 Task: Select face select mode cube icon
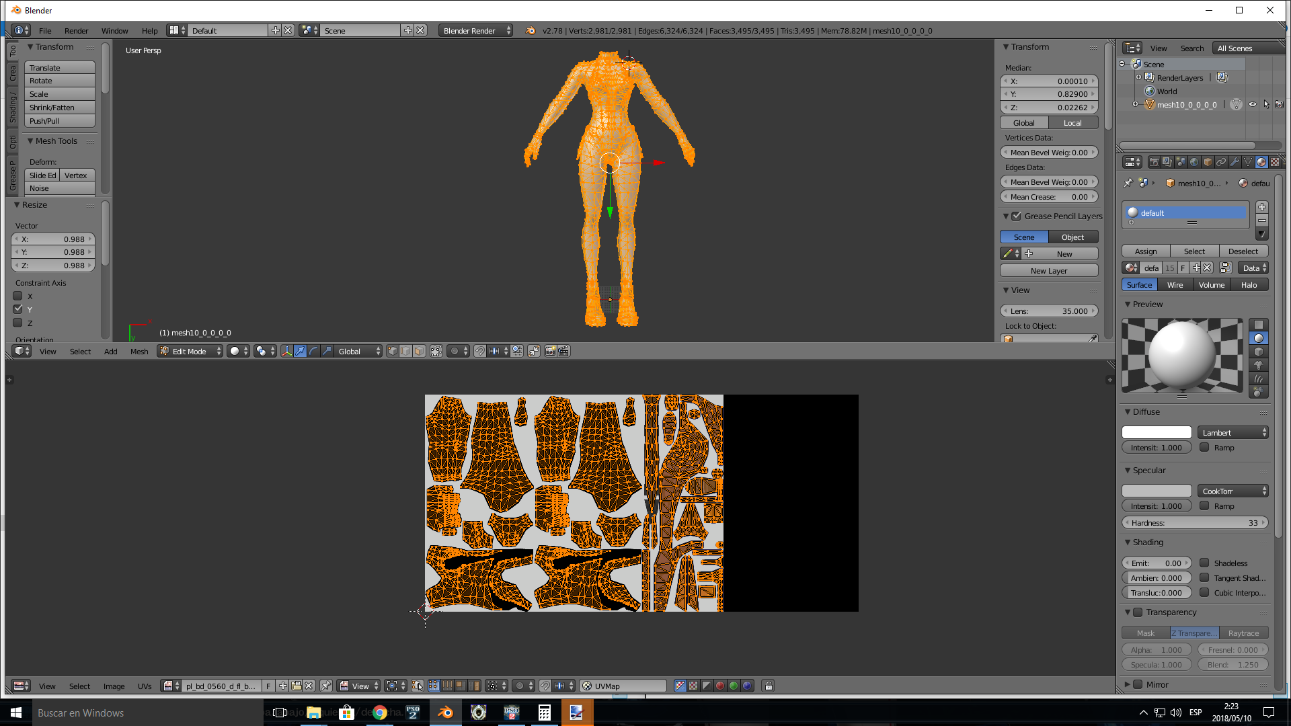point(419,351)
